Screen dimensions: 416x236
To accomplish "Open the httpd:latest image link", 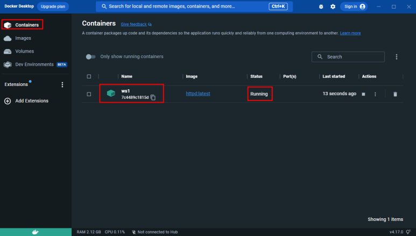I will 198,94.
